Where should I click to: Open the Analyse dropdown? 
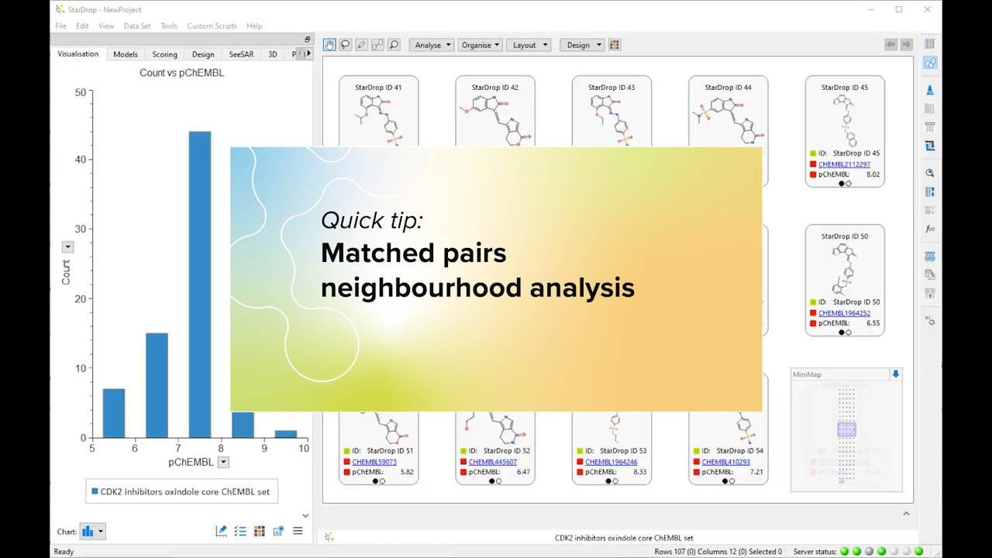[x=432, y=45]
